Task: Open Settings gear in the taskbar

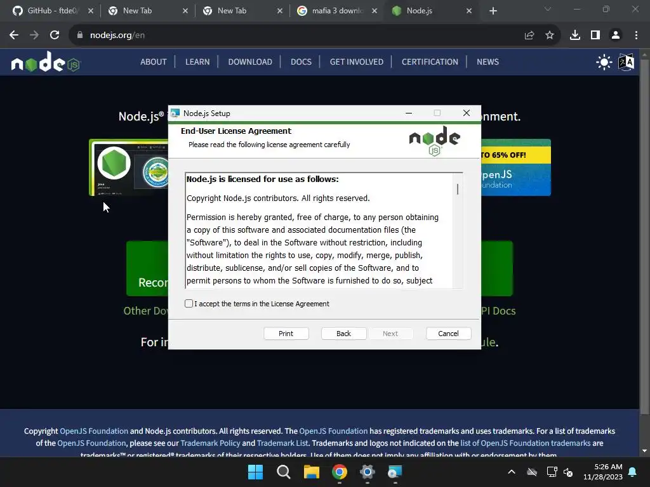Action: click(x=368, y=472)
